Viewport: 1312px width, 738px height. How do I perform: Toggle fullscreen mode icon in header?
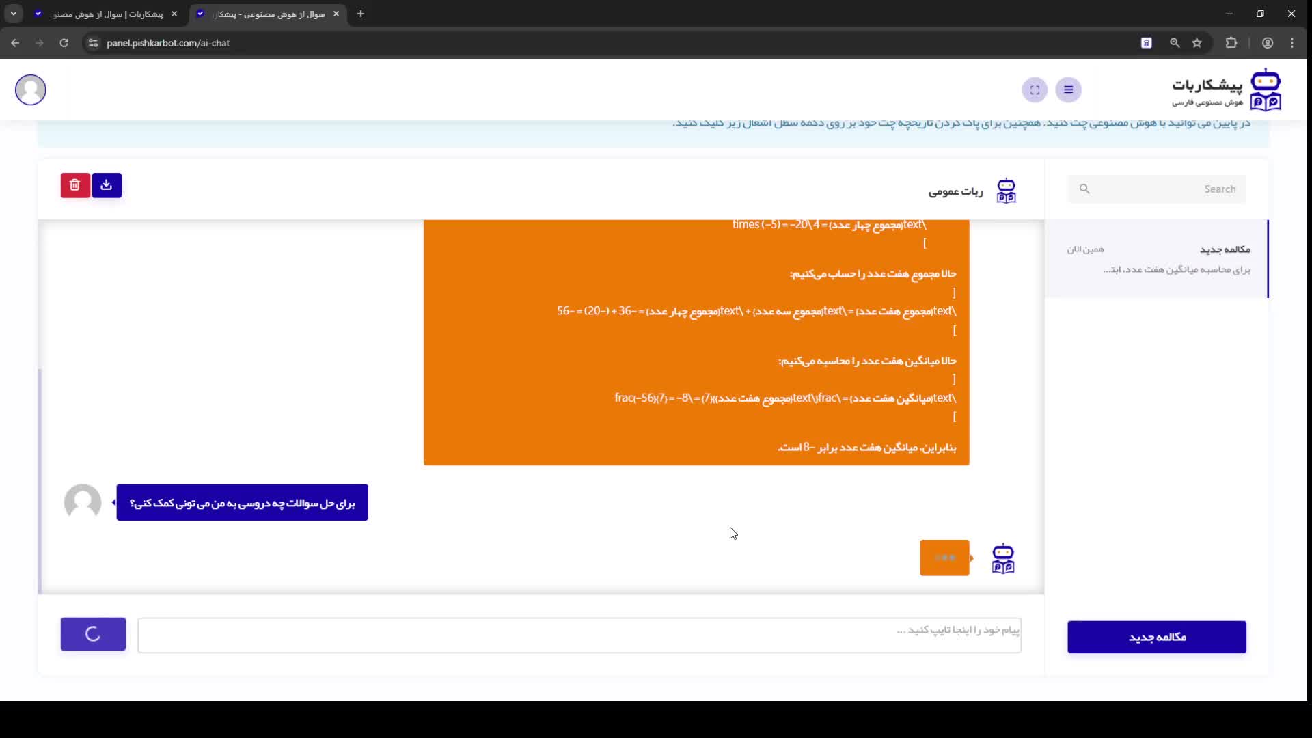[x=1035, y=90]
